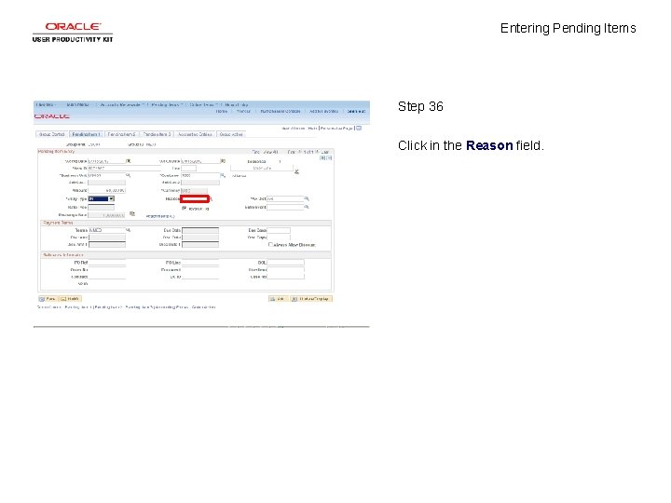Click the Update/Display button

[x=311, y=299]
